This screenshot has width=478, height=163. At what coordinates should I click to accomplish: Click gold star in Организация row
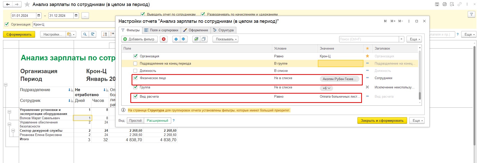(367, 56)
